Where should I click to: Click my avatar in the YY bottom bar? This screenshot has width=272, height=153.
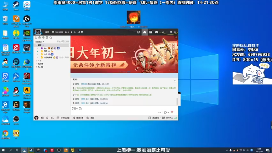36,118
